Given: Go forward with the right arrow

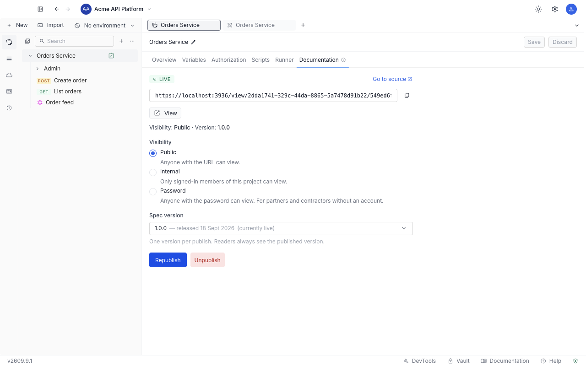Looking at the screenshot, I should (68, 9).
